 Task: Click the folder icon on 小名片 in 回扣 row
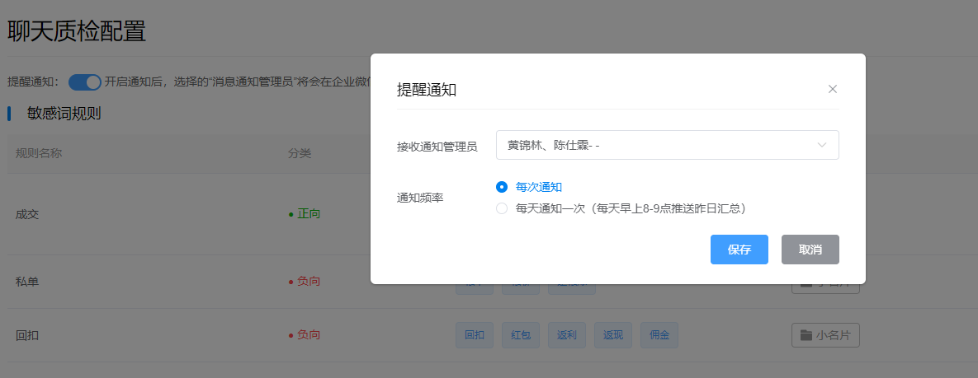coord(806,335)
